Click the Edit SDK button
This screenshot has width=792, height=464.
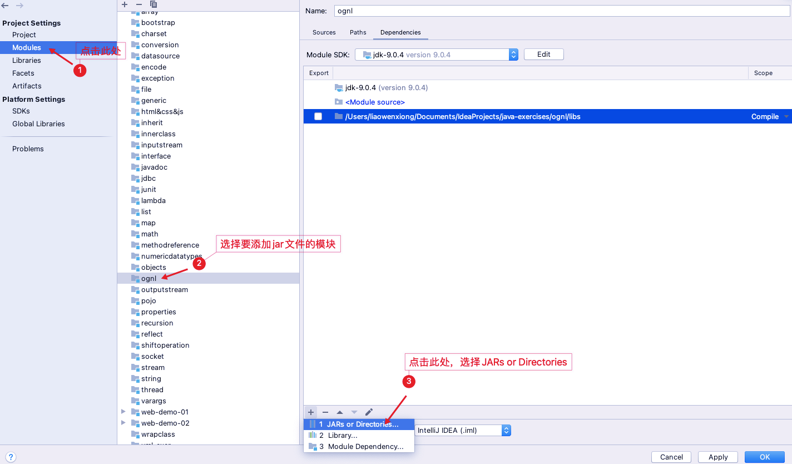[x=543, y=54]
